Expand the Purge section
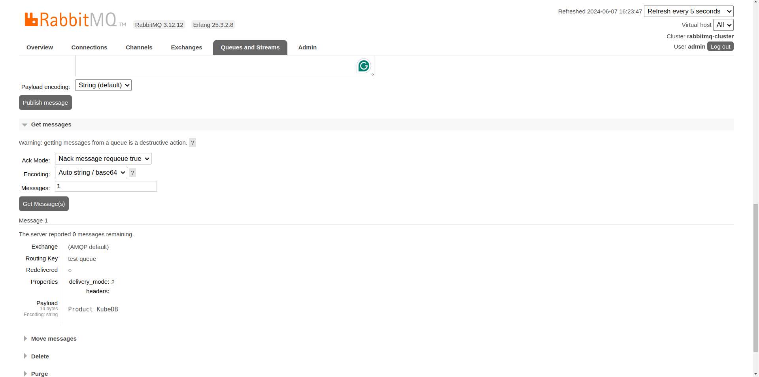Viewport: 759px width, 377px height. (40, 374)
